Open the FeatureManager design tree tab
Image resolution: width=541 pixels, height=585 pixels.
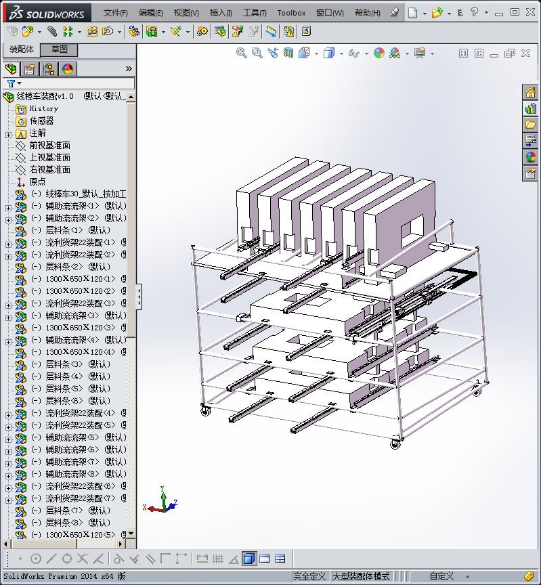(11, 68)
